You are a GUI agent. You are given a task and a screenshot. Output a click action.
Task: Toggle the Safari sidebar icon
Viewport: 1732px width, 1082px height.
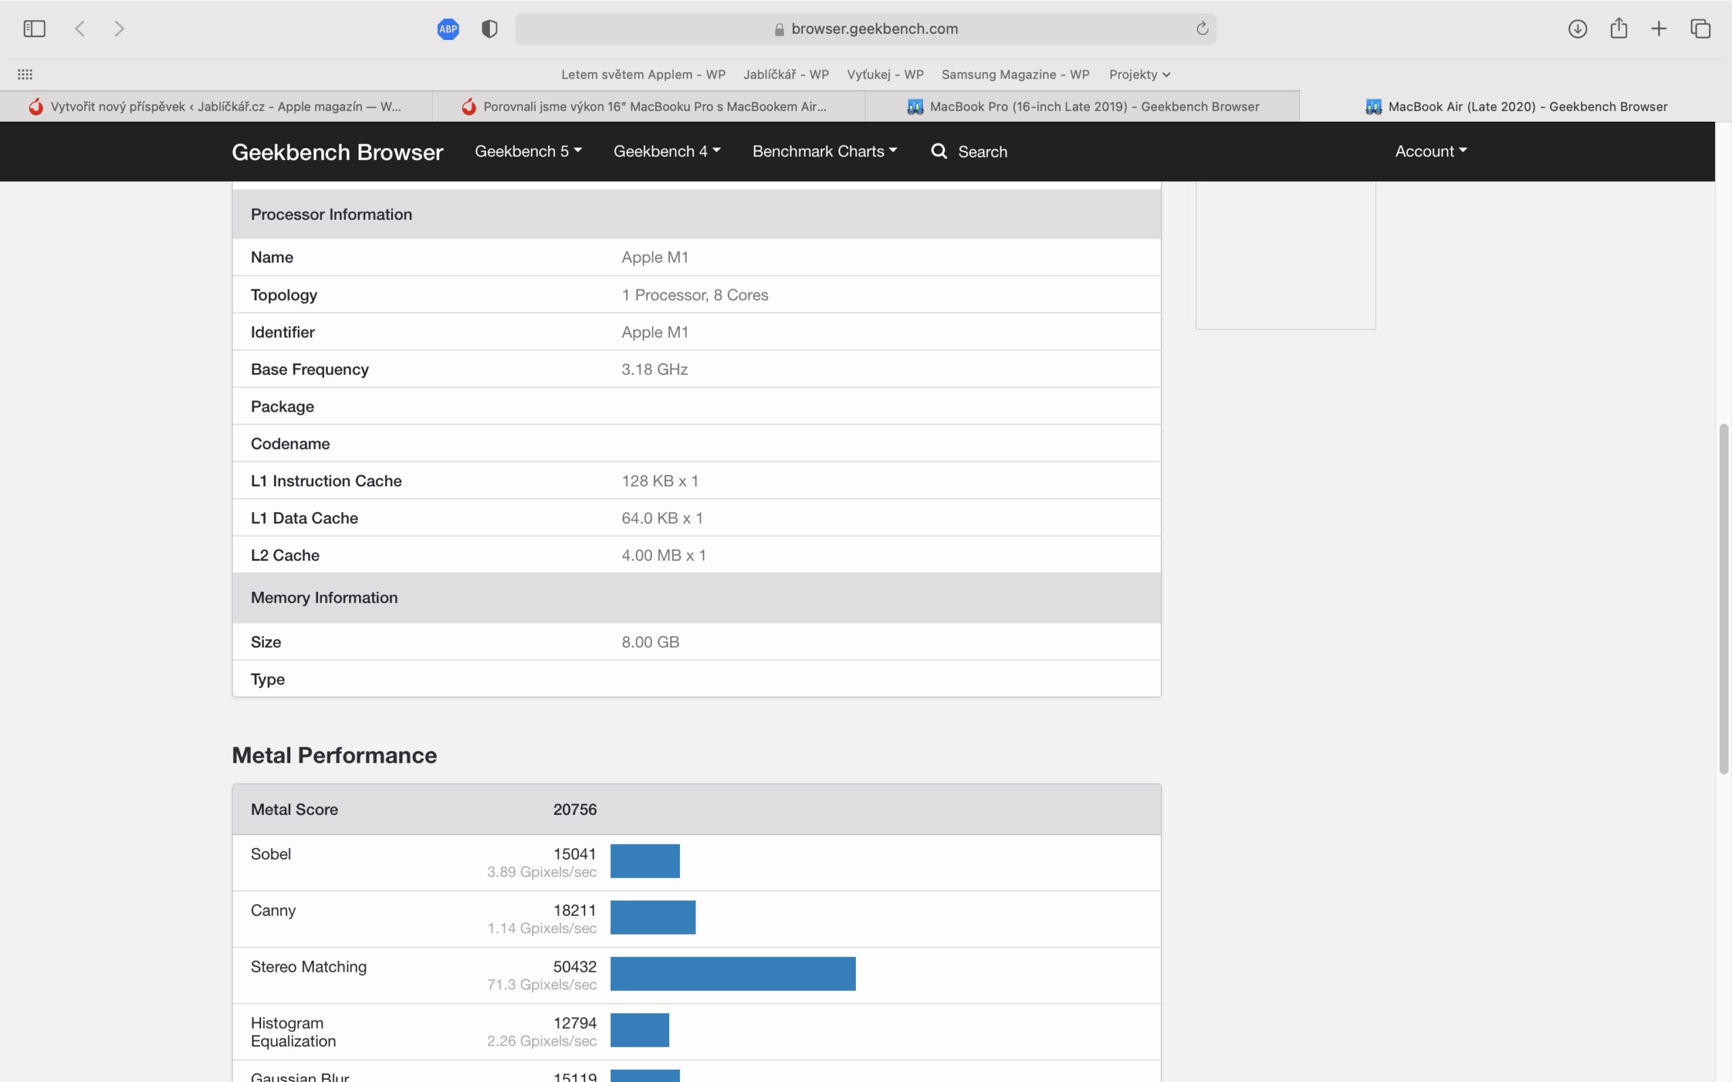35,28
